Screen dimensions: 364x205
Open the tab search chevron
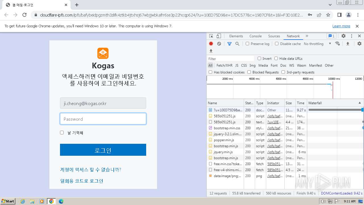point(330,5)
